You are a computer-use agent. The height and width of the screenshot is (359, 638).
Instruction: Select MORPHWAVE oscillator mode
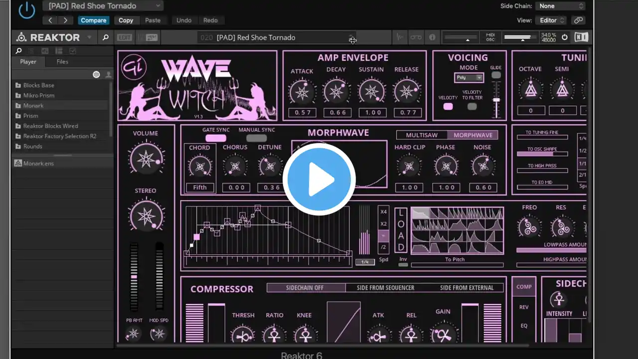(473, 135)
